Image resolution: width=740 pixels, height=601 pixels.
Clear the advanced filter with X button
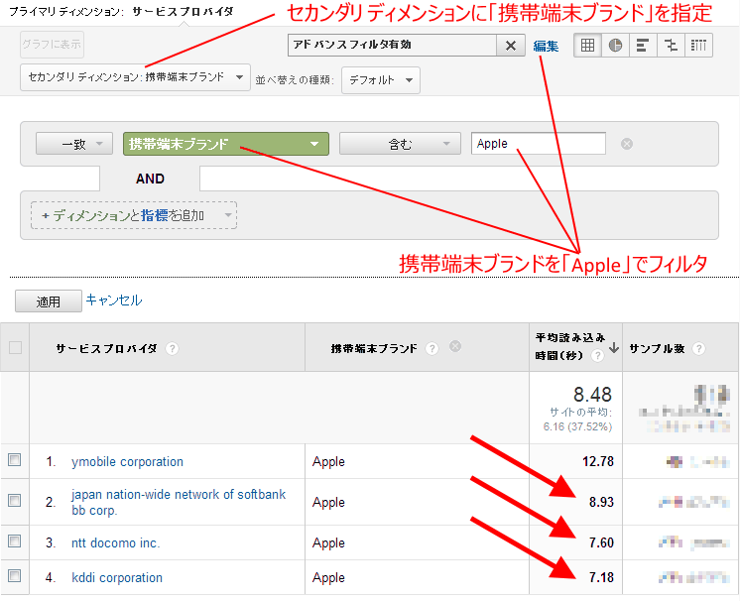coord(511,46)
